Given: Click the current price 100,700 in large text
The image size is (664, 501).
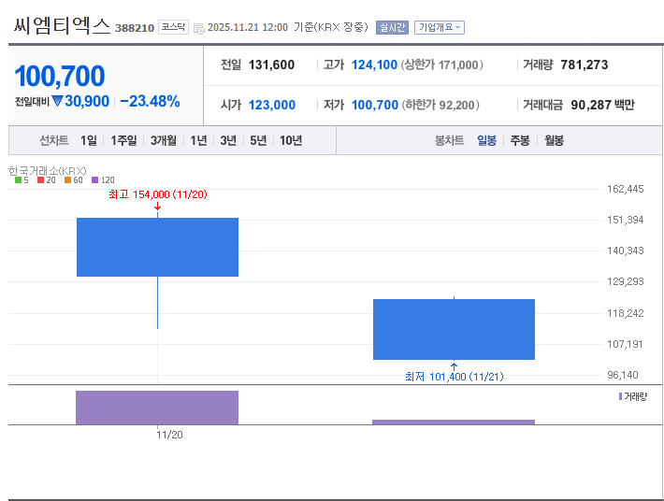Looking at the screenshot, I should pyautogui.click(x=60, y=76).
